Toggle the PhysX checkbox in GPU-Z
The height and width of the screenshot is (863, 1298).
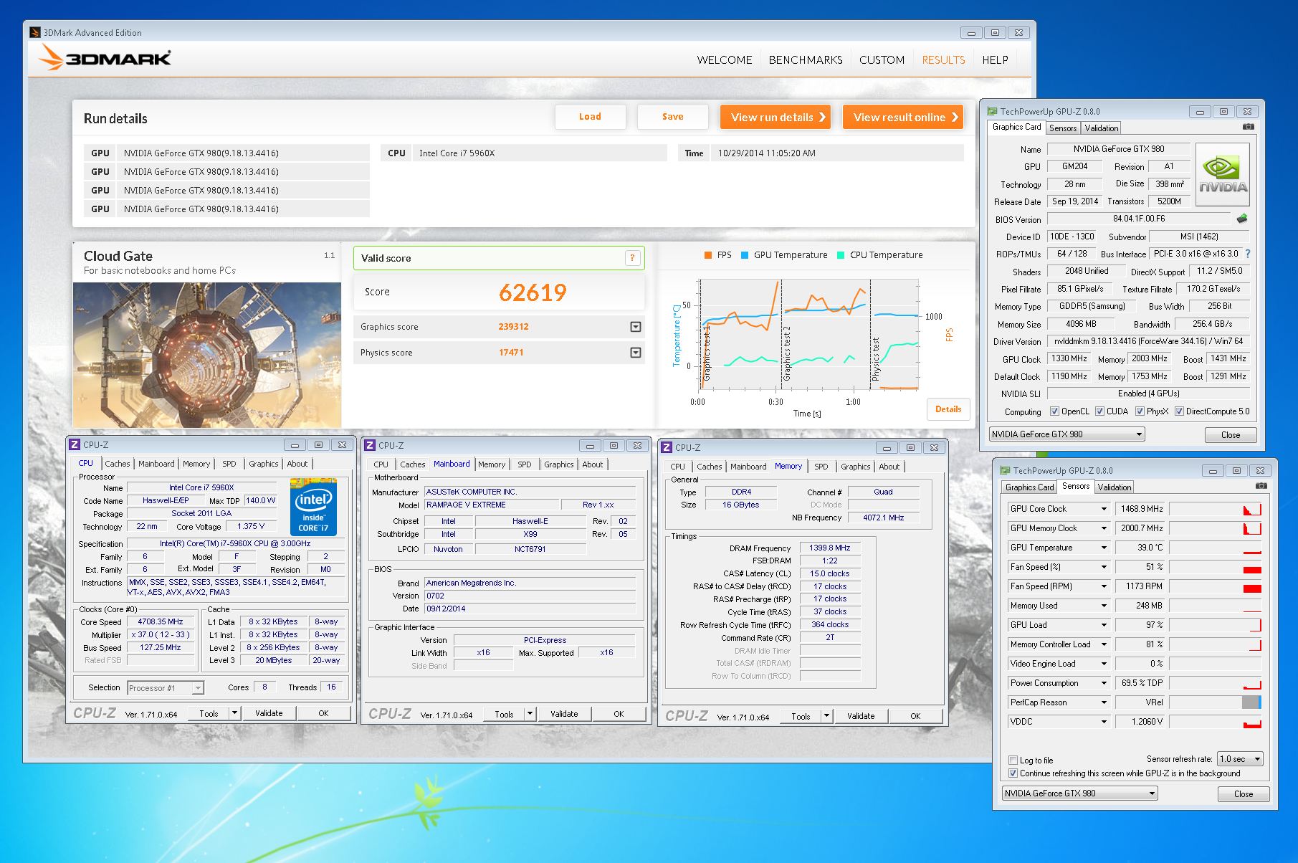1140,411
